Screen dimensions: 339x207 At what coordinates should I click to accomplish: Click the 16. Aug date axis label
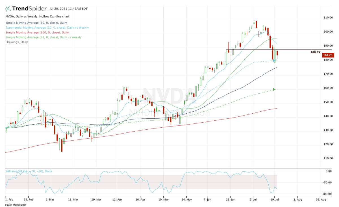pos(321,199)
